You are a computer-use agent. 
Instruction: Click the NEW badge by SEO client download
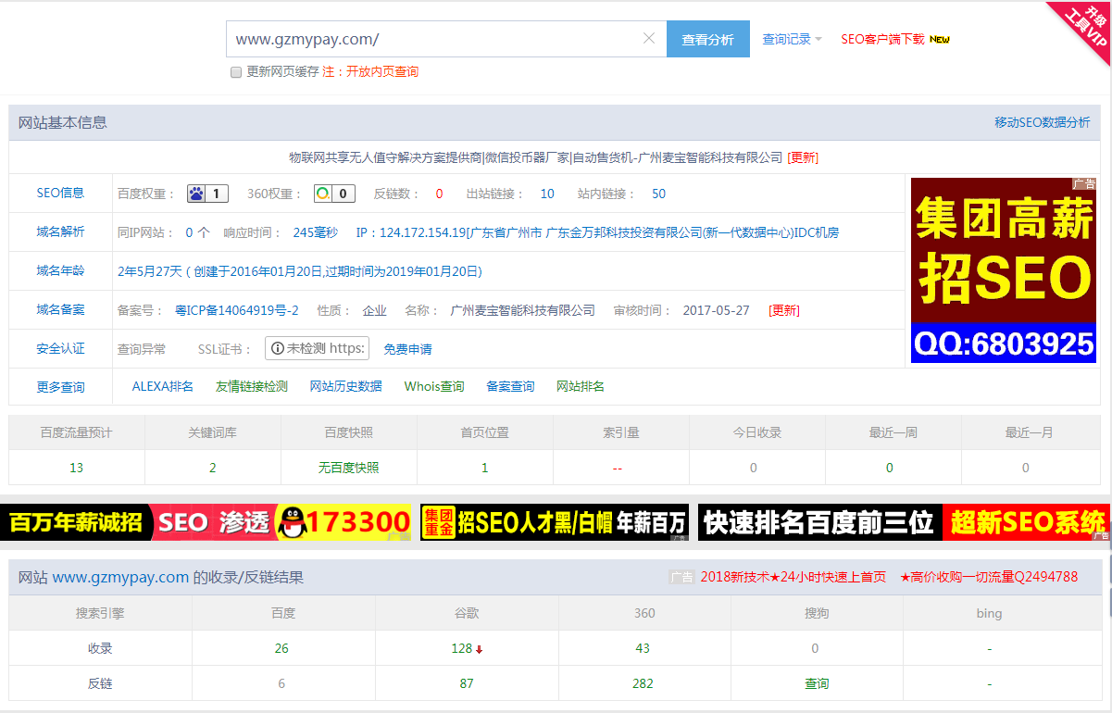(940, 40)
